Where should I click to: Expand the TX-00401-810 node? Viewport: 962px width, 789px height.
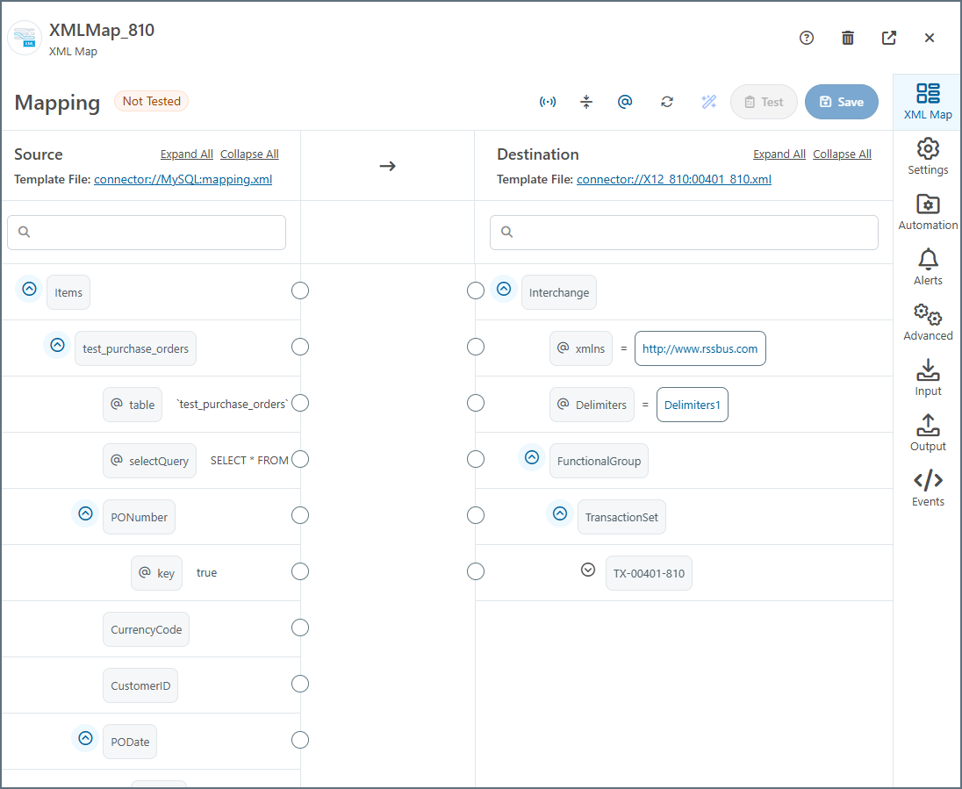pos(588,570)
